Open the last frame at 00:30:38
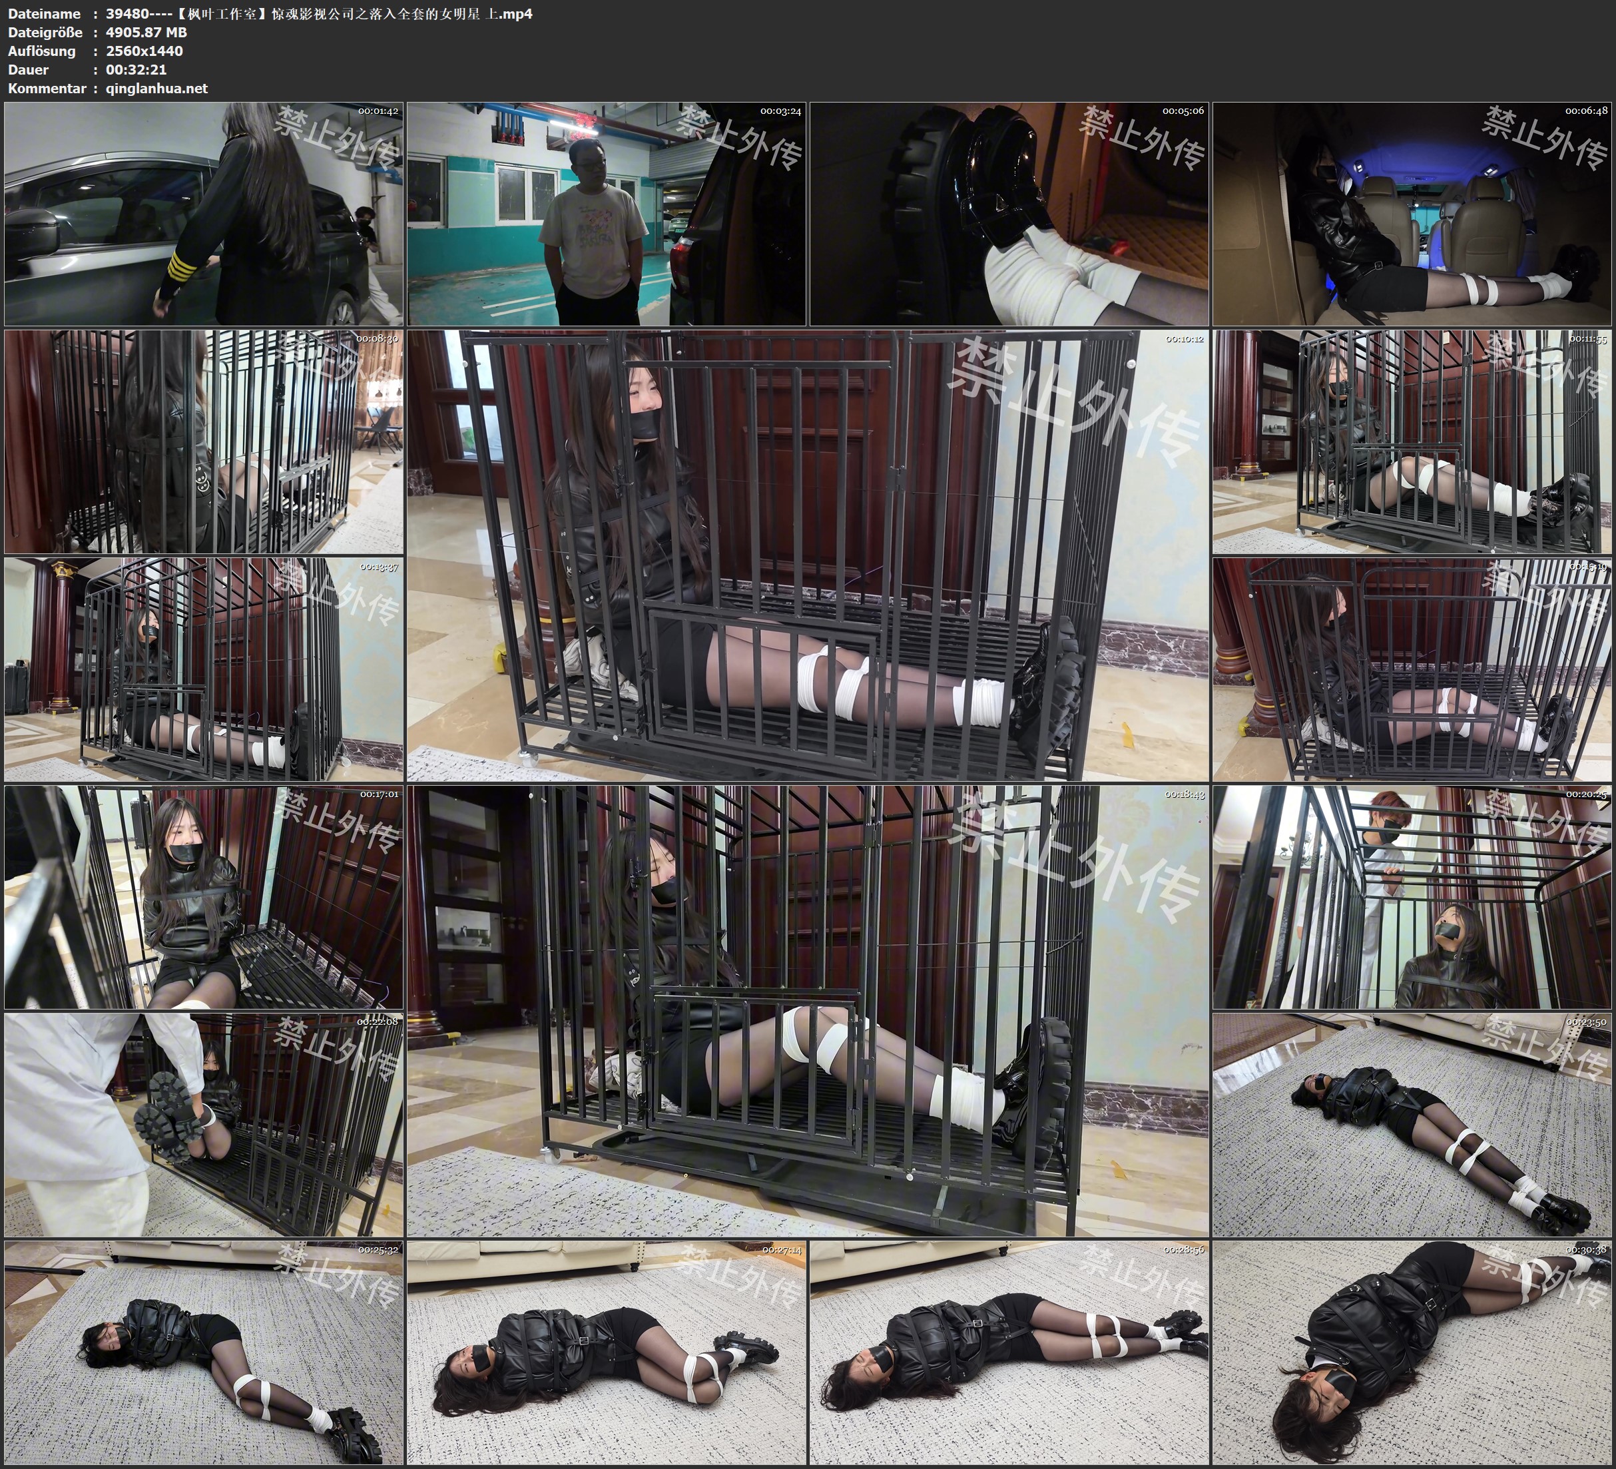 pyautogui.click(x=1412, y=1352)
